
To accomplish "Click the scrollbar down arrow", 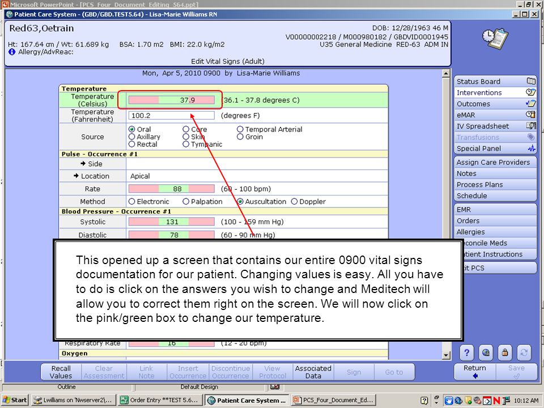I will coord(446,355).
